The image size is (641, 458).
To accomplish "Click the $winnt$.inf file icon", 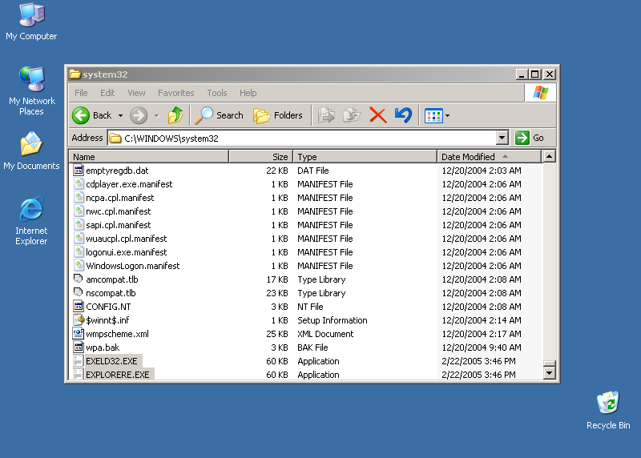I will click(x=79, y=320).
